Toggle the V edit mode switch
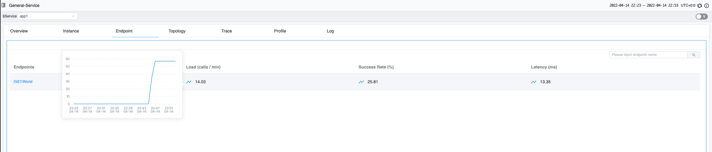Image resolution: width=712 pixels, height=152 pixels. 702,17
